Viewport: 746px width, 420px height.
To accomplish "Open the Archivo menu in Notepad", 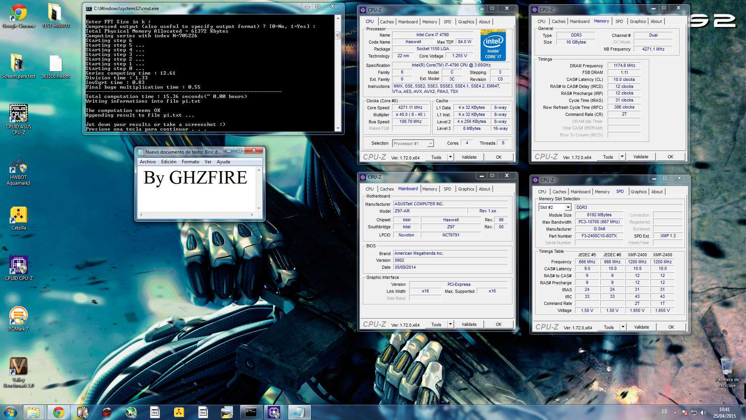I will (x=148, y=162).
